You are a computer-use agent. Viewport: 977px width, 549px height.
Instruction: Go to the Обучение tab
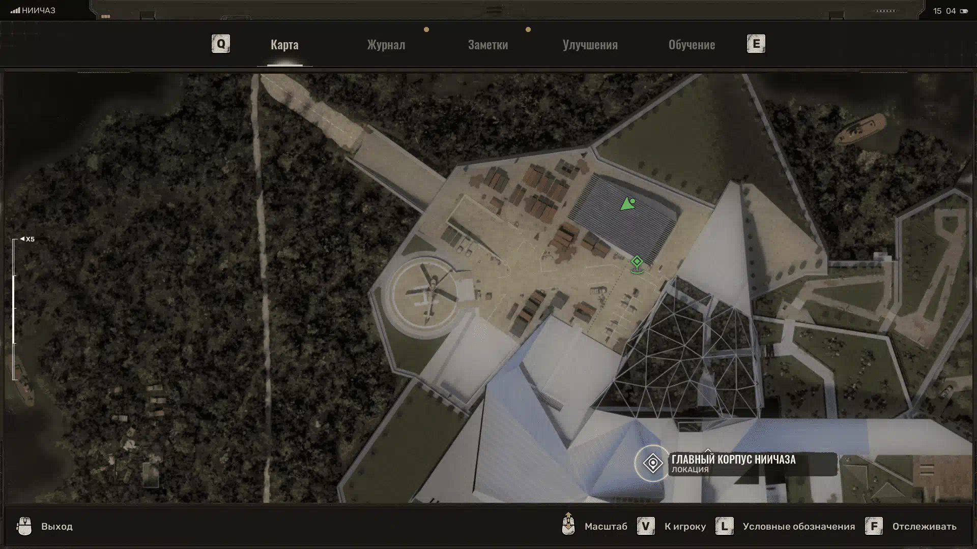(691, 45)
